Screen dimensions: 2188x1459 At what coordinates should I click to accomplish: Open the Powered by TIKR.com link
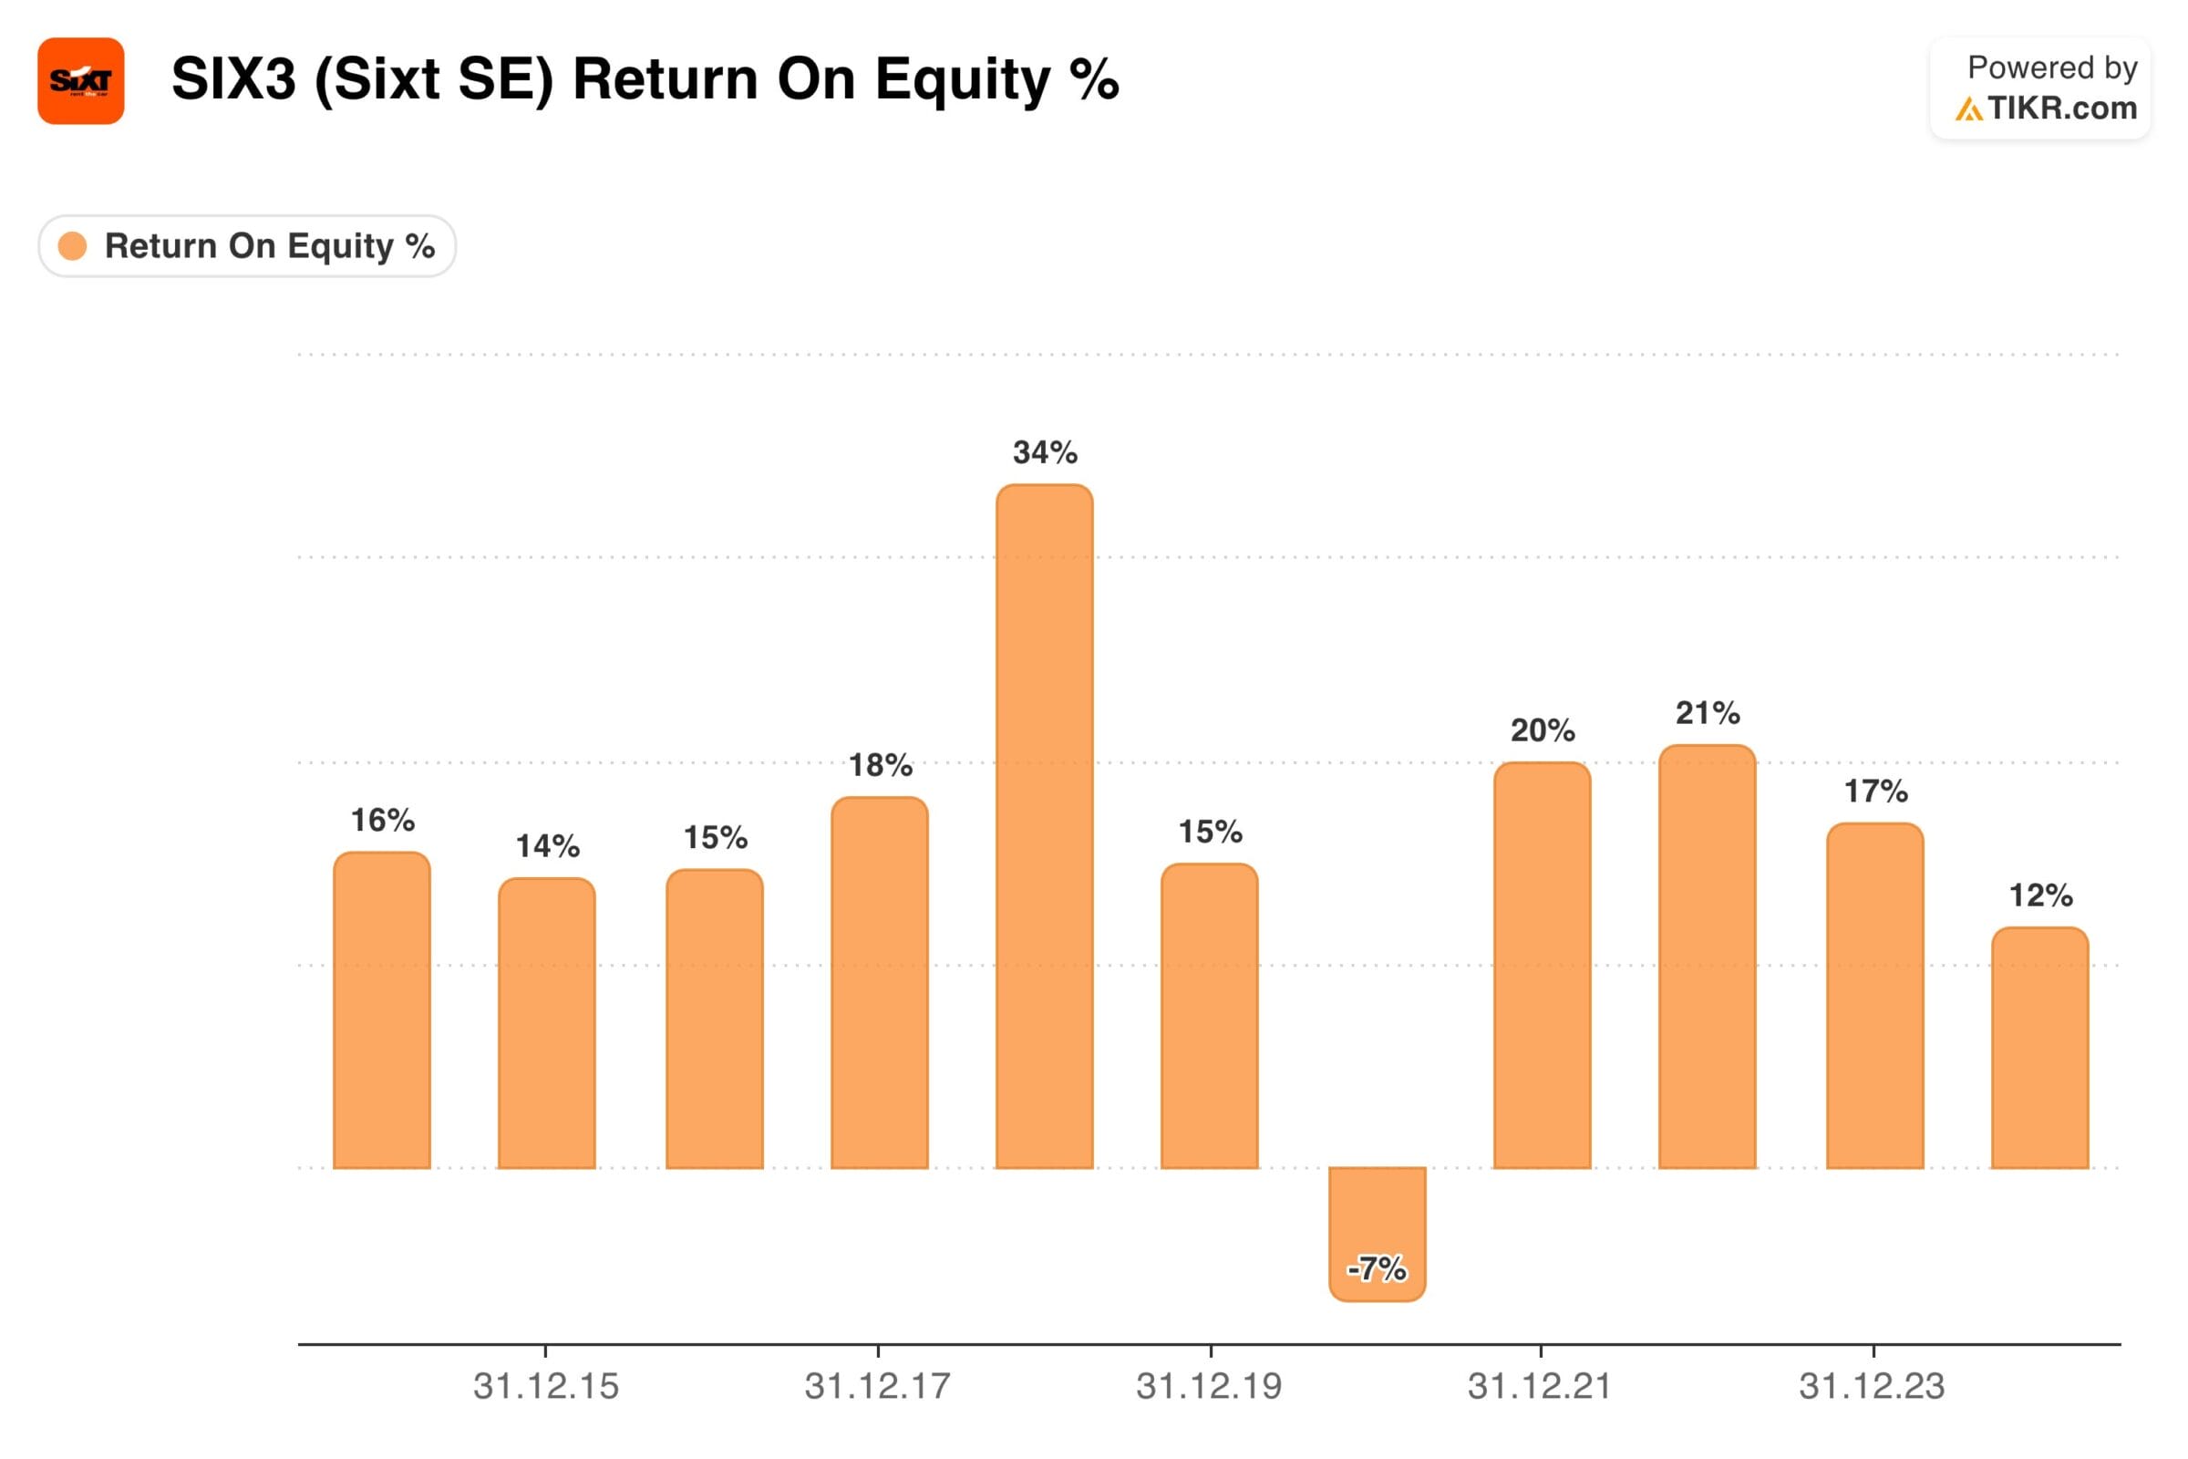[x=2041, y=88]
